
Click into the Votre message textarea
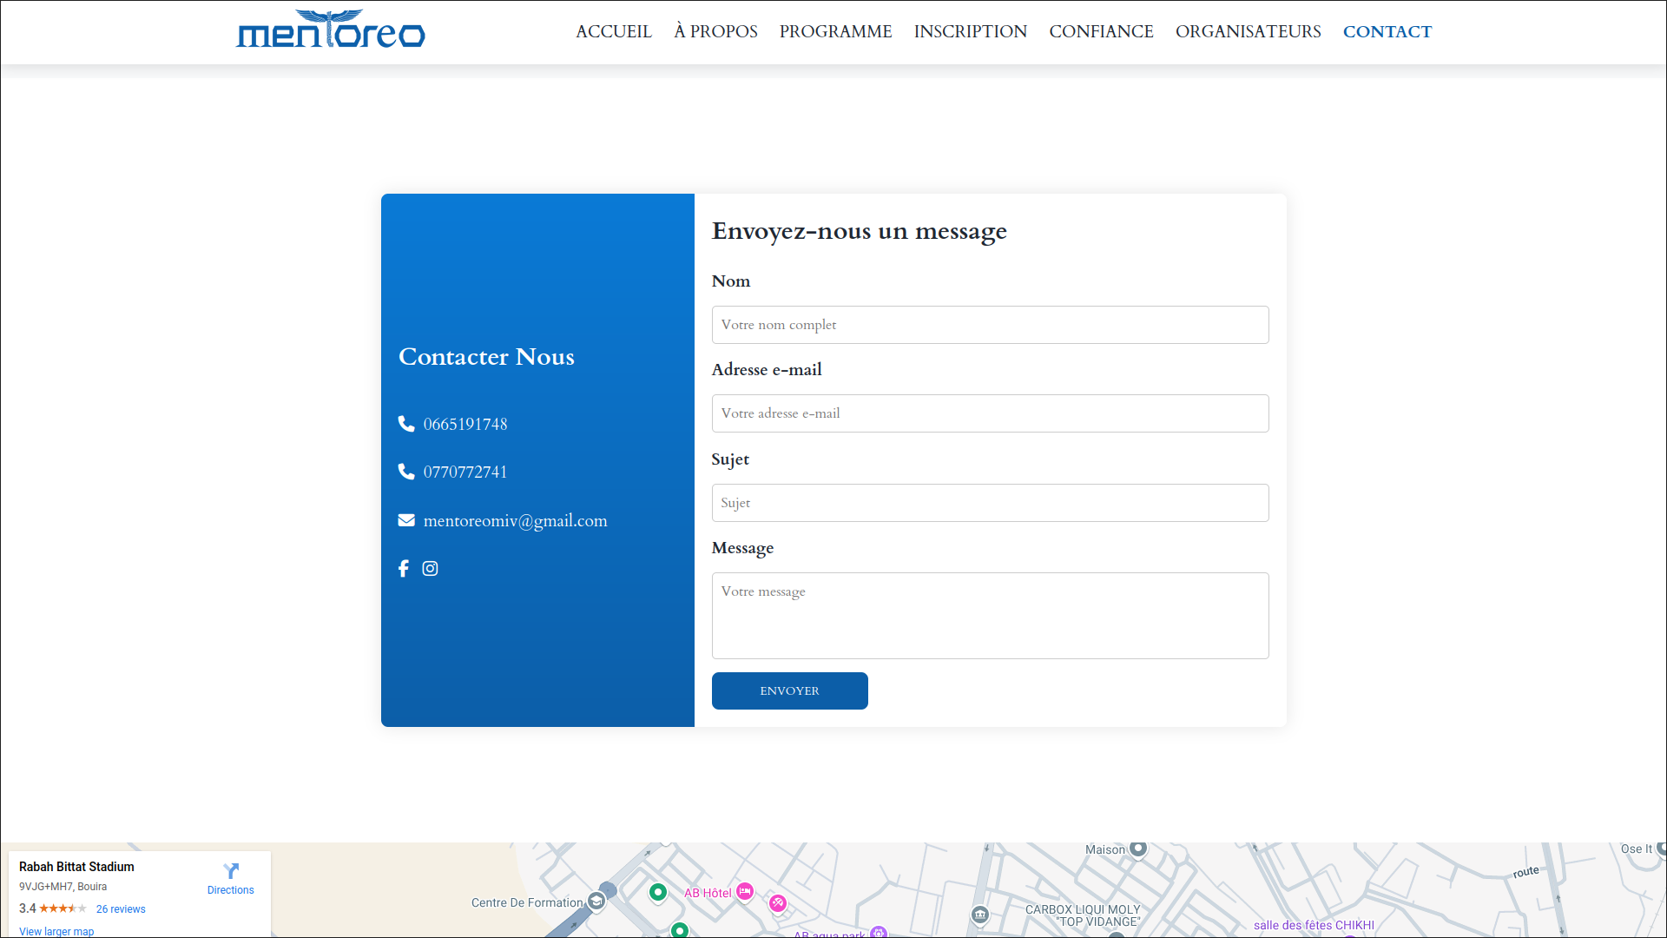click(990, 615)
